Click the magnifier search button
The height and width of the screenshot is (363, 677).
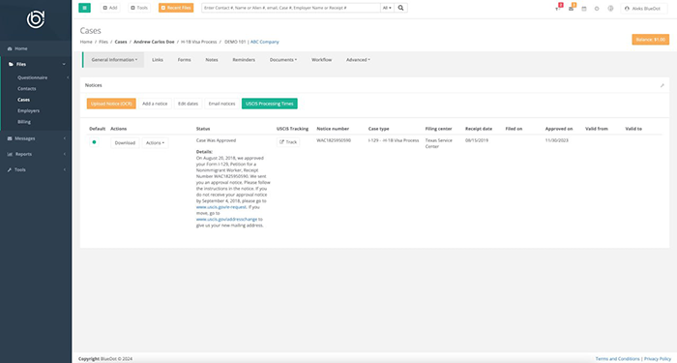400,8
